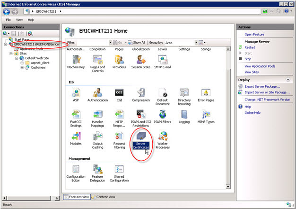Open ISAPI and CGI Restrictions

pos(141,119)
